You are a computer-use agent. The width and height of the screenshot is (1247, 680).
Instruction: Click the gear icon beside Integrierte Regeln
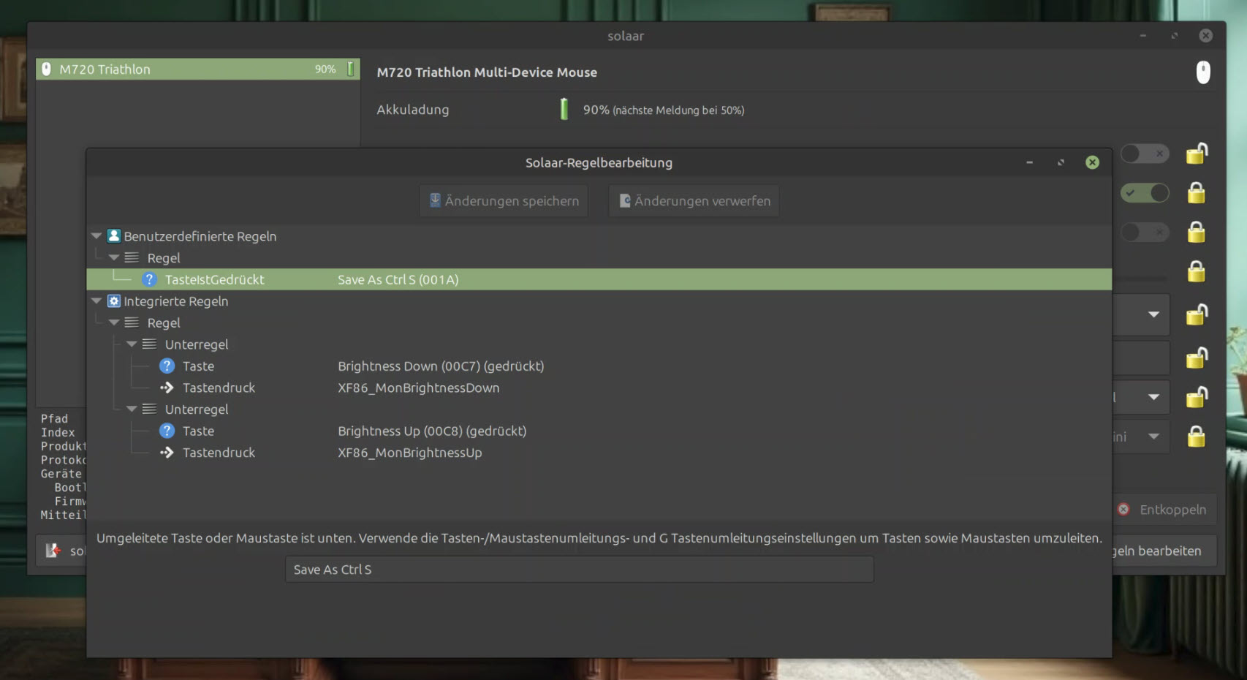114,301
